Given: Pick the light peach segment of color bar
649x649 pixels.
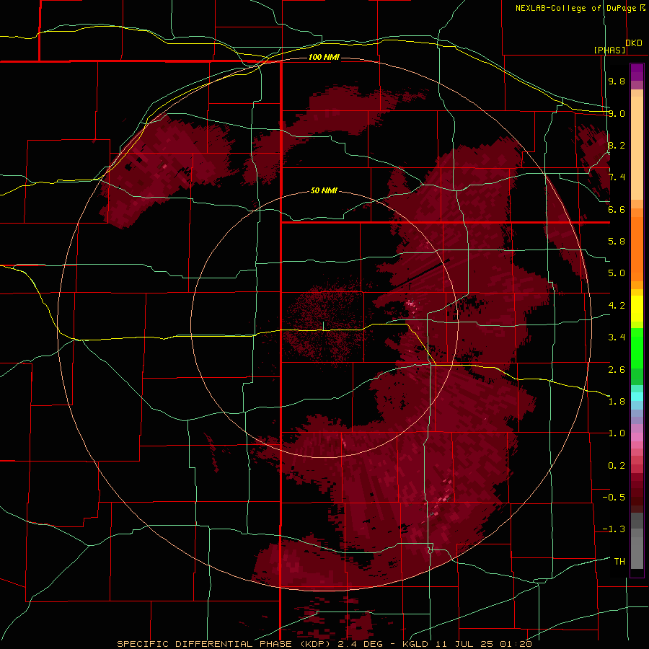Looking at the screenshot, I should point(637,148).
